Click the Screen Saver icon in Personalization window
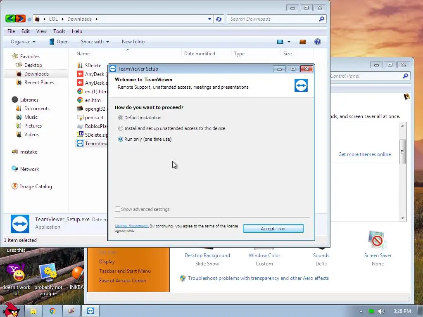 (x=378, y=240)
